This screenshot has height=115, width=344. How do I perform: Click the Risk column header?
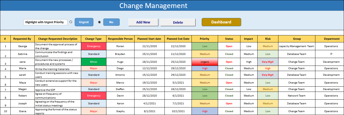pos(268,39)
